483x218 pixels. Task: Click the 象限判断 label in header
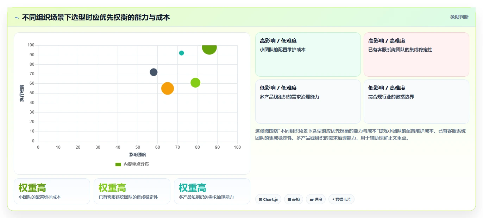[x=459, y=17]
